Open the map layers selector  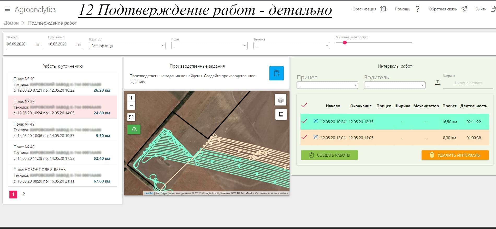pos(281,100)
